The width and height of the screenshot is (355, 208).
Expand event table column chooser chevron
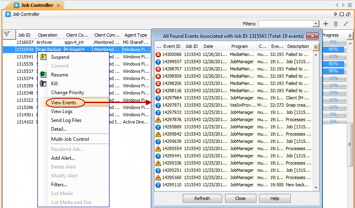click(x=316, y=47)
